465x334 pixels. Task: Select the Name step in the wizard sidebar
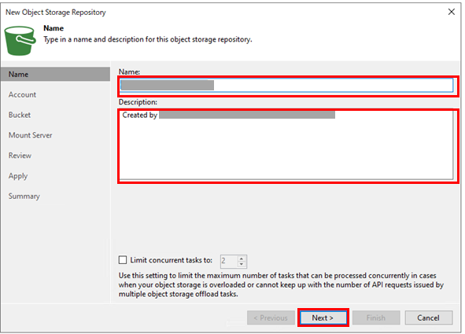[55, 75]
